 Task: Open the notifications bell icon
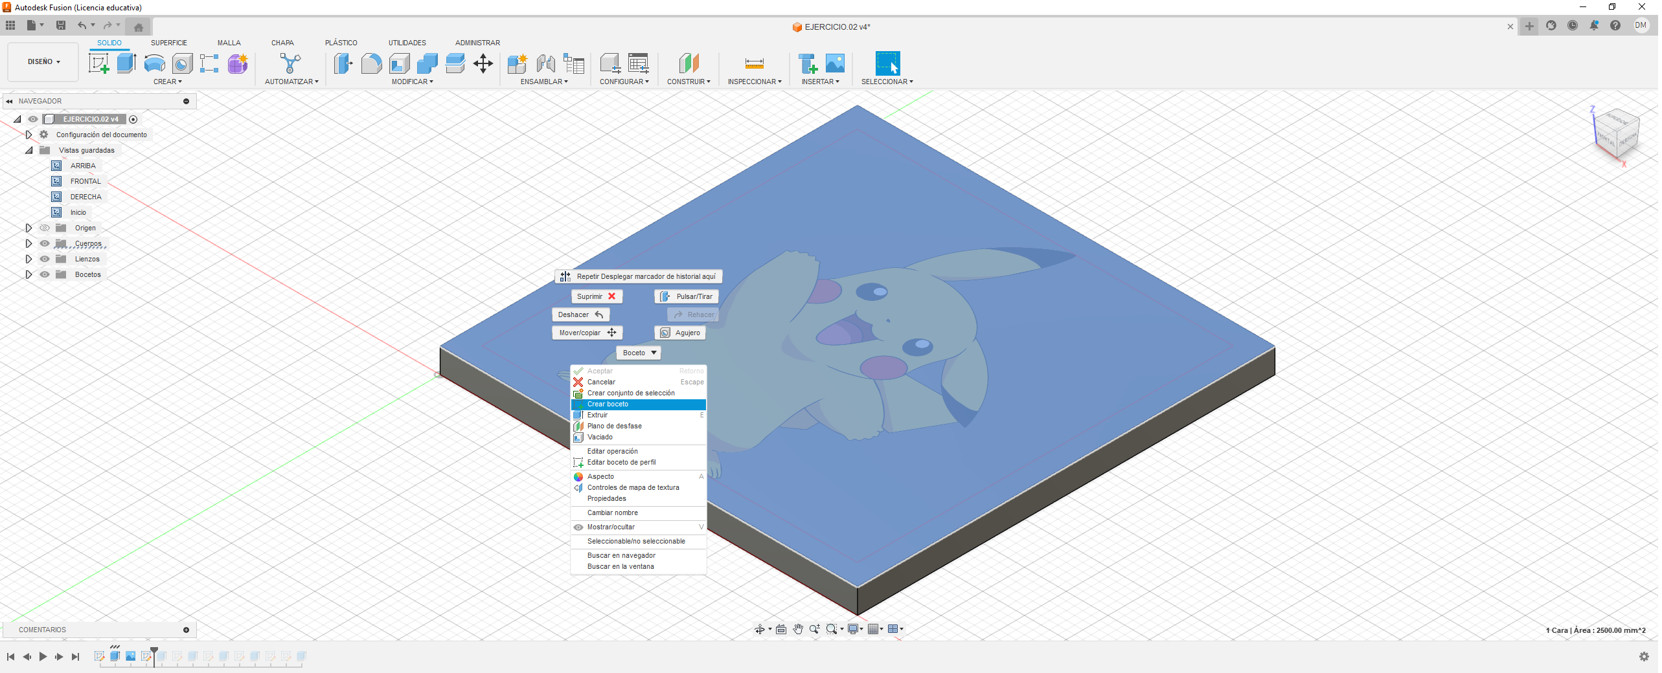pos(1593,25)
